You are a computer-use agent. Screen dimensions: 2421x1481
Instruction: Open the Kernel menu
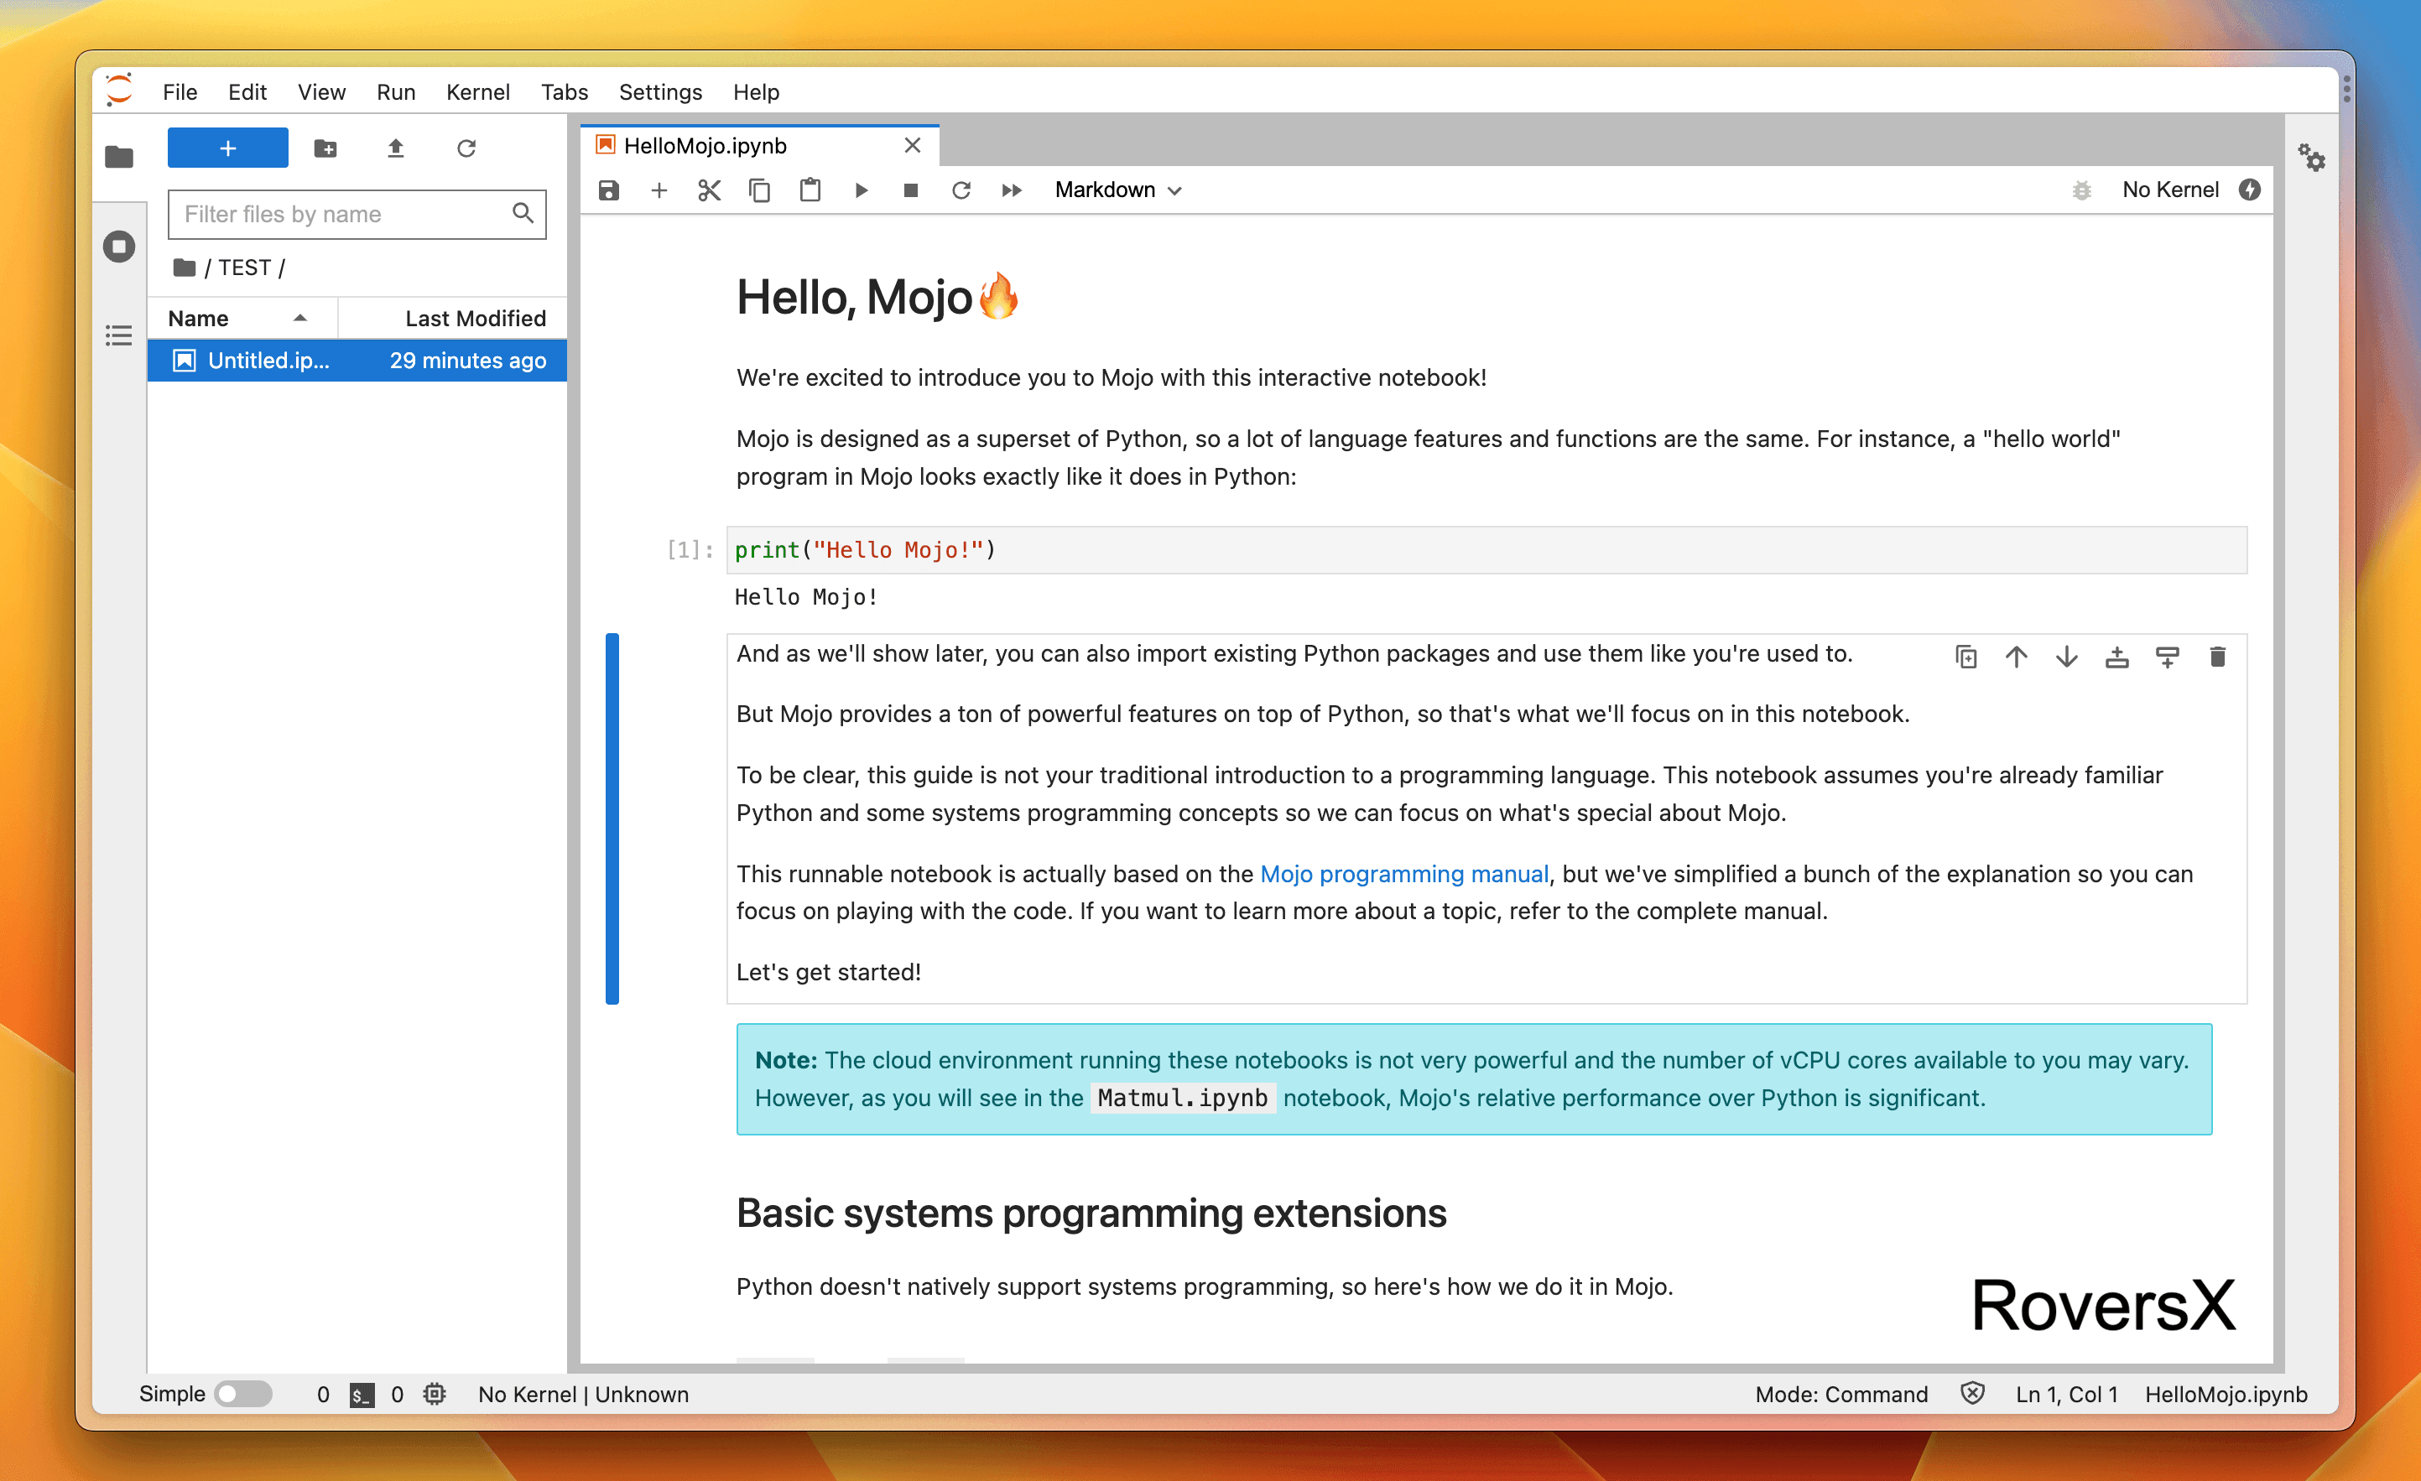[477, 91]
